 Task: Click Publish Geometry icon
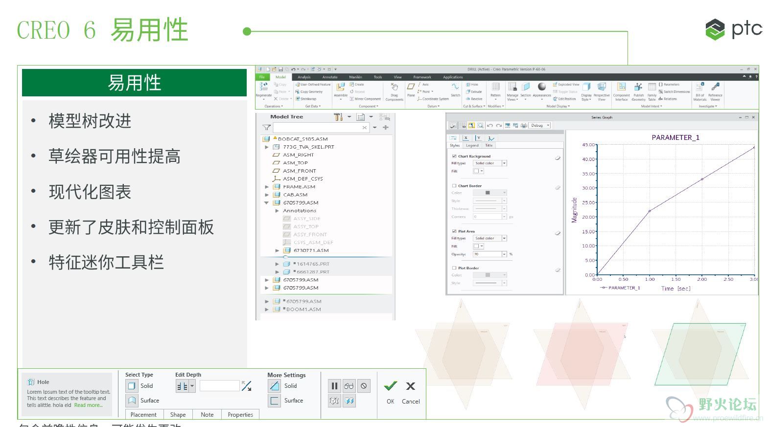point(638,87)
